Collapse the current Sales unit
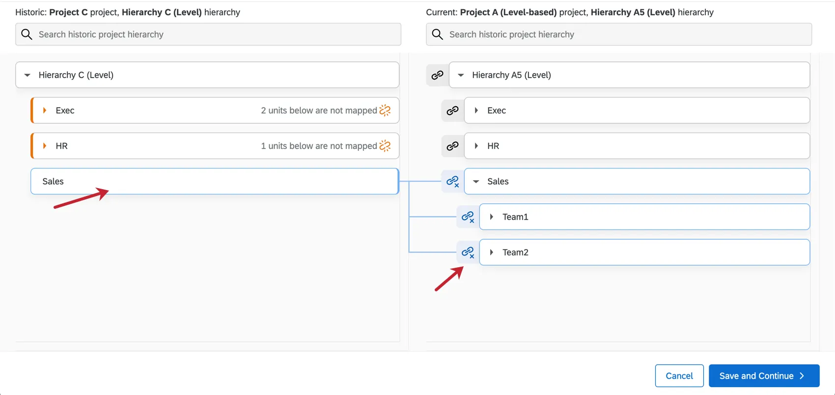 [476, 181]
